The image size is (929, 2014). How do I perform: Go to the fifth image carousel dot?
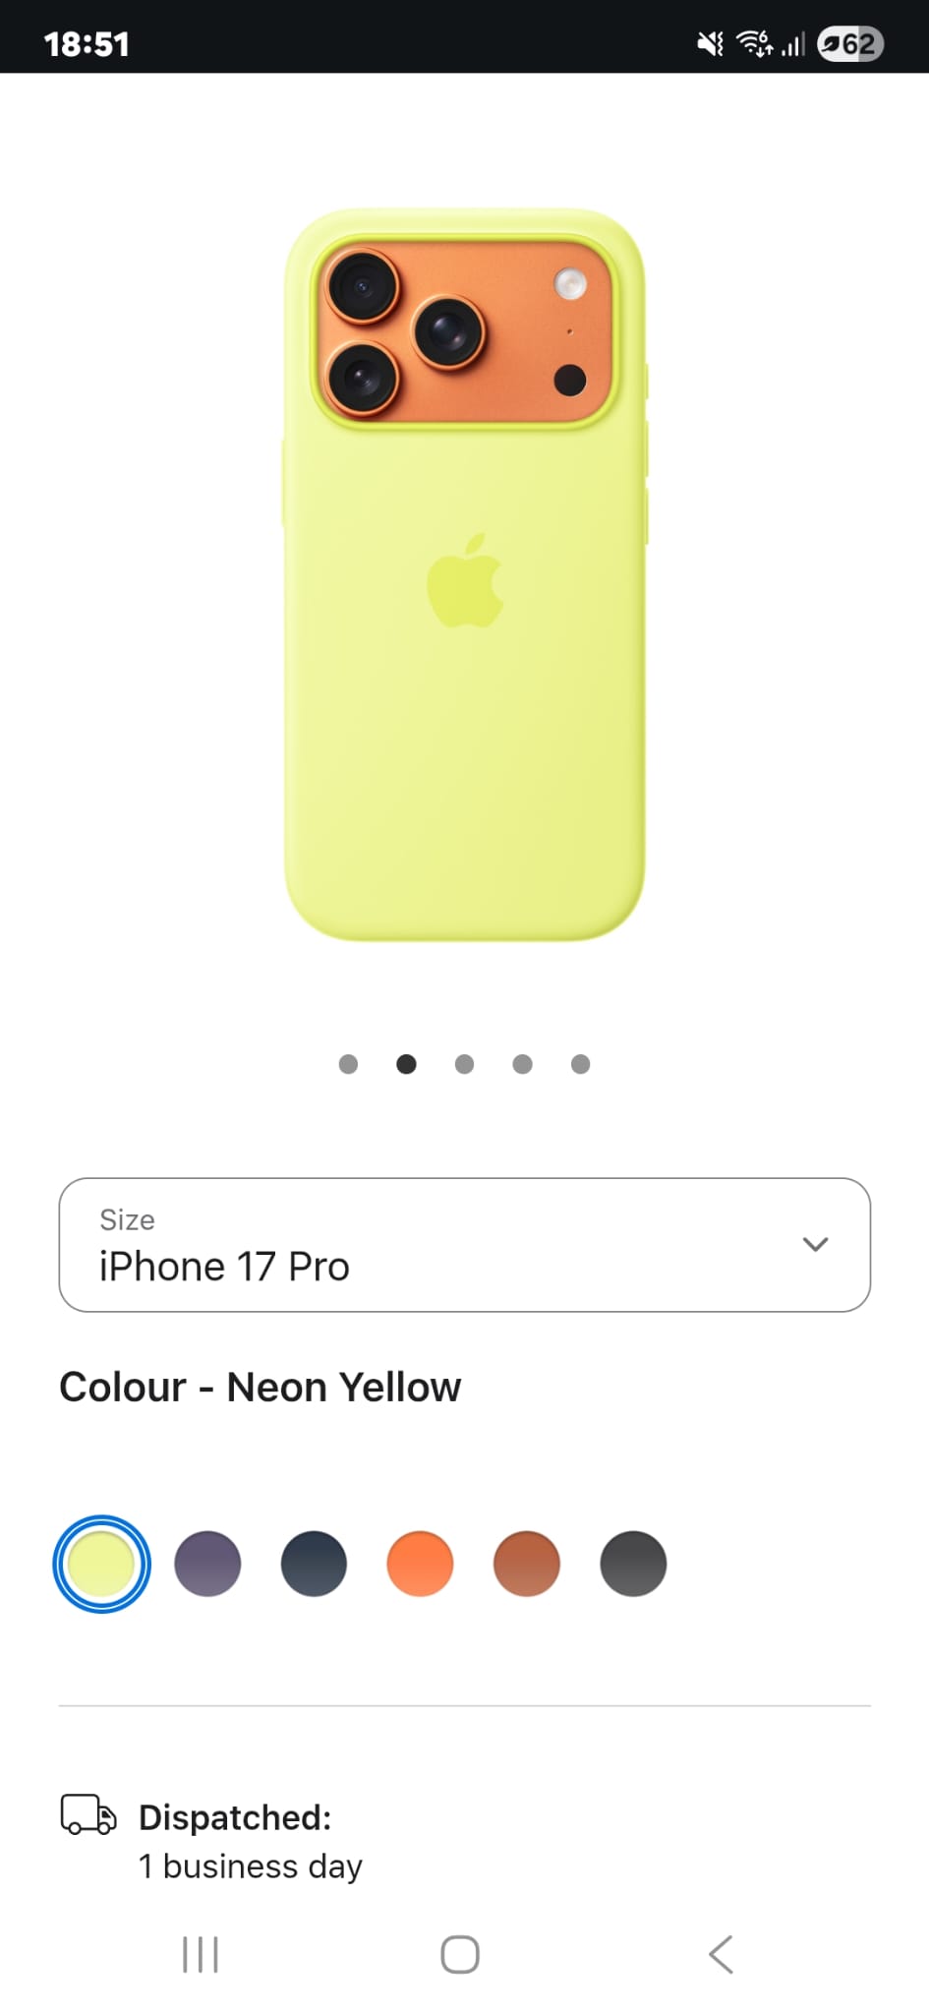coord(580,1064)
